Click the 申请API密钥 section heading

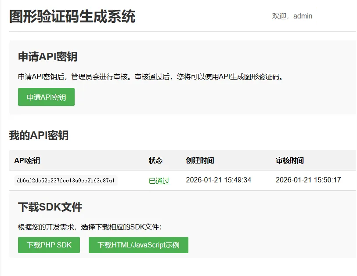coord(47,57)
